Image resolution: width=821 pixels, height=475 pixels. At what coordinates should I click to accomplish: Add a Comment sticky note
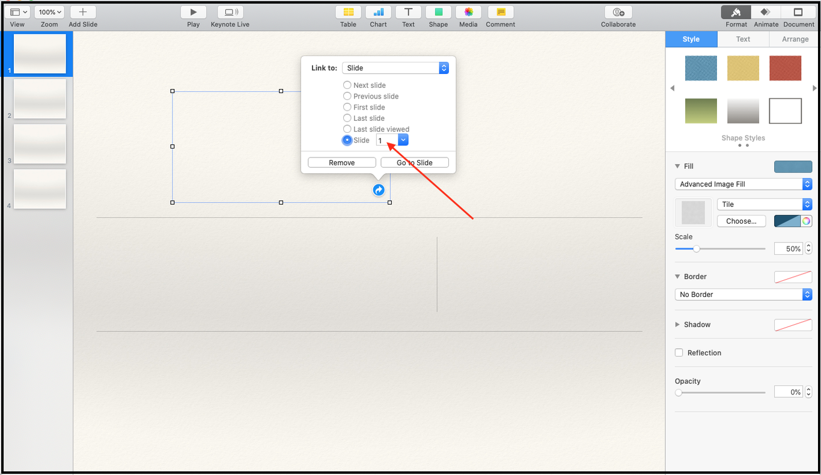click(x=500, y=13)
